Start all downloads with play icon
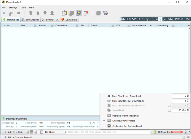Image resolution: width=191 pixels, height=139 pixels. click(x=4, y=13)
